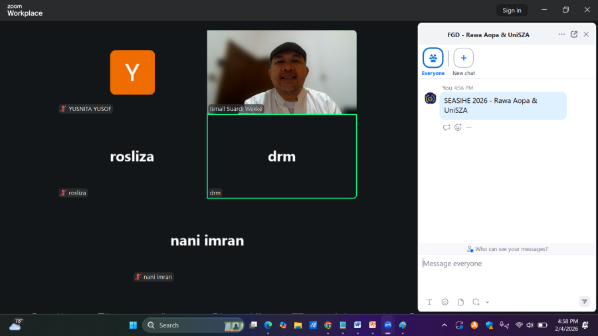Send the chat message
This screenshot has width=598, height=336.
(584, 301)
